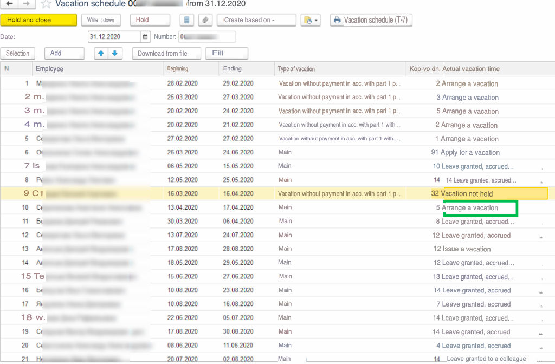Viewport: 555px width, 364px height.
Task: Select ending date 24.06.2020 in row 6
Action: point(238,152)
